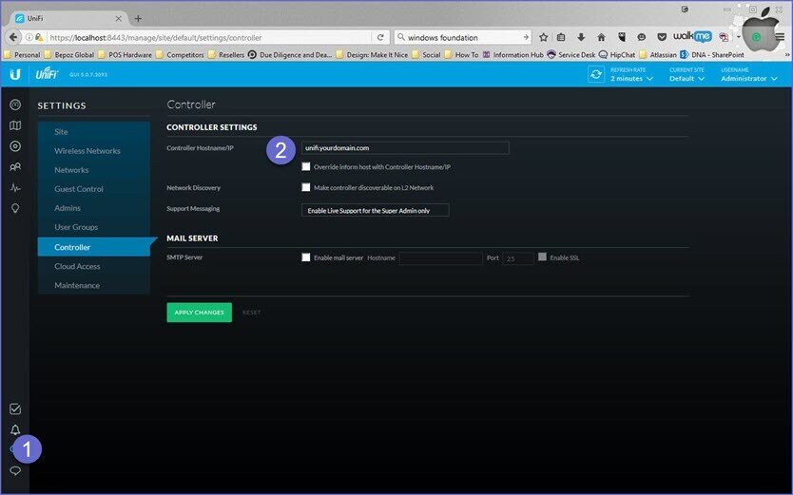Open the Dashboard icon in left sidebar
The image size is (793, 495).
point(15,105)
